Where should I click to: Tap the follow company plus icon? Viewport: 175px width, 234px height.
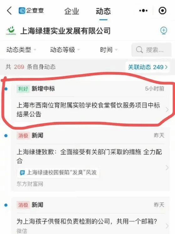[x=164, y=31]
